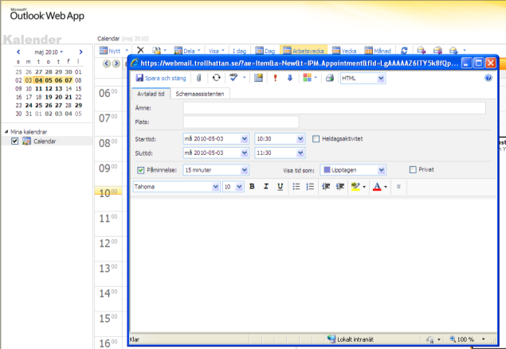Click the increase indent icon
The width and height of the screenshot is (506, 349).
[340, 186]
